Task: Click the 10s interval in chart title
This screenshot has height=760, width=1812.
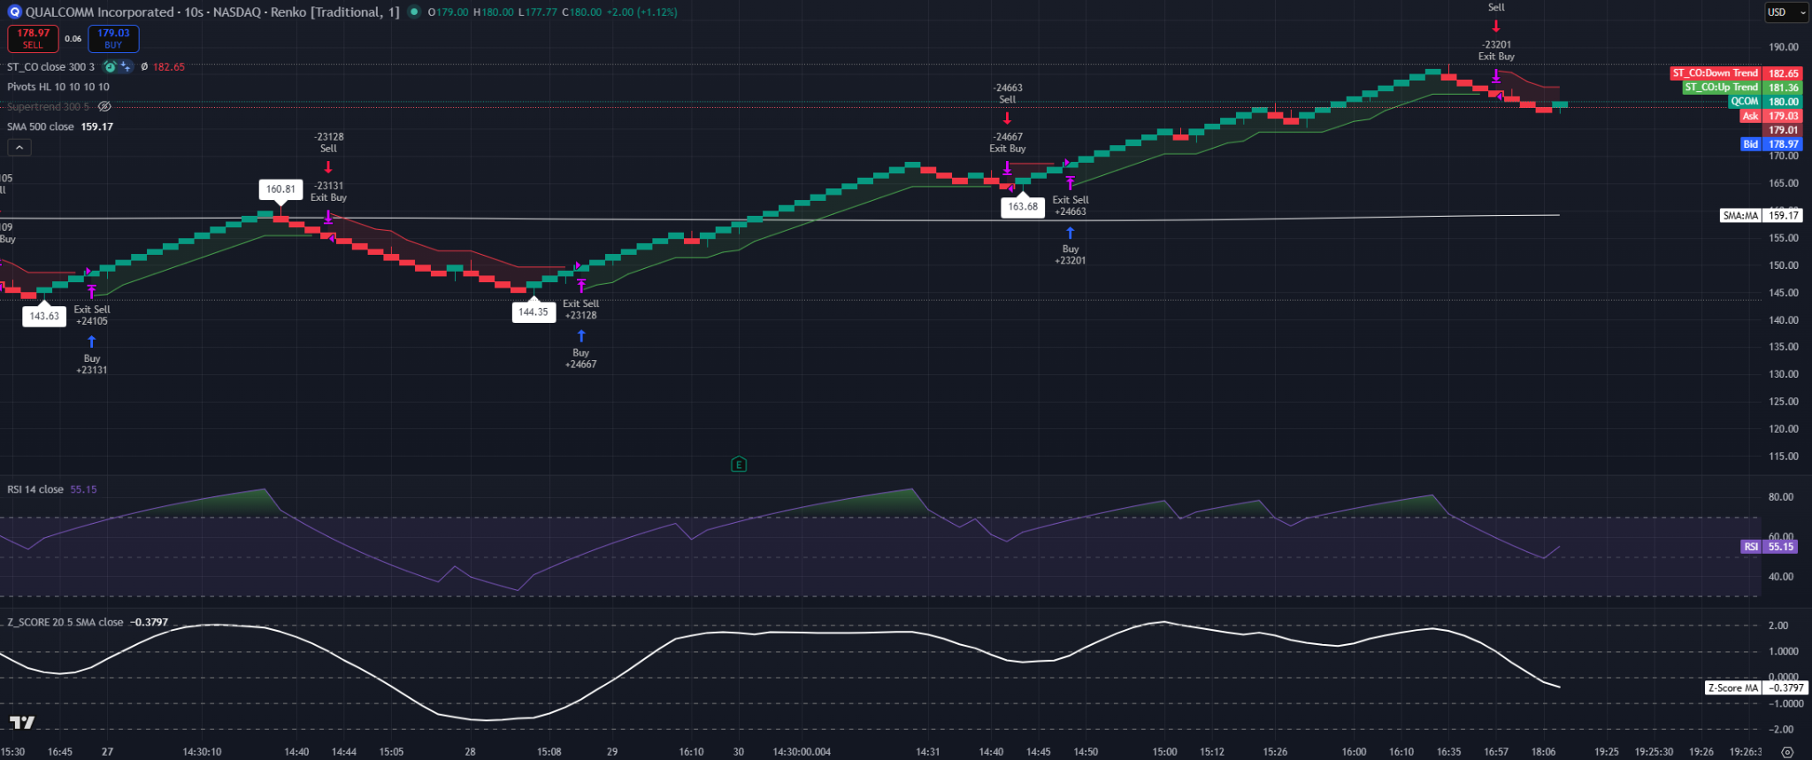Action: 194,12
